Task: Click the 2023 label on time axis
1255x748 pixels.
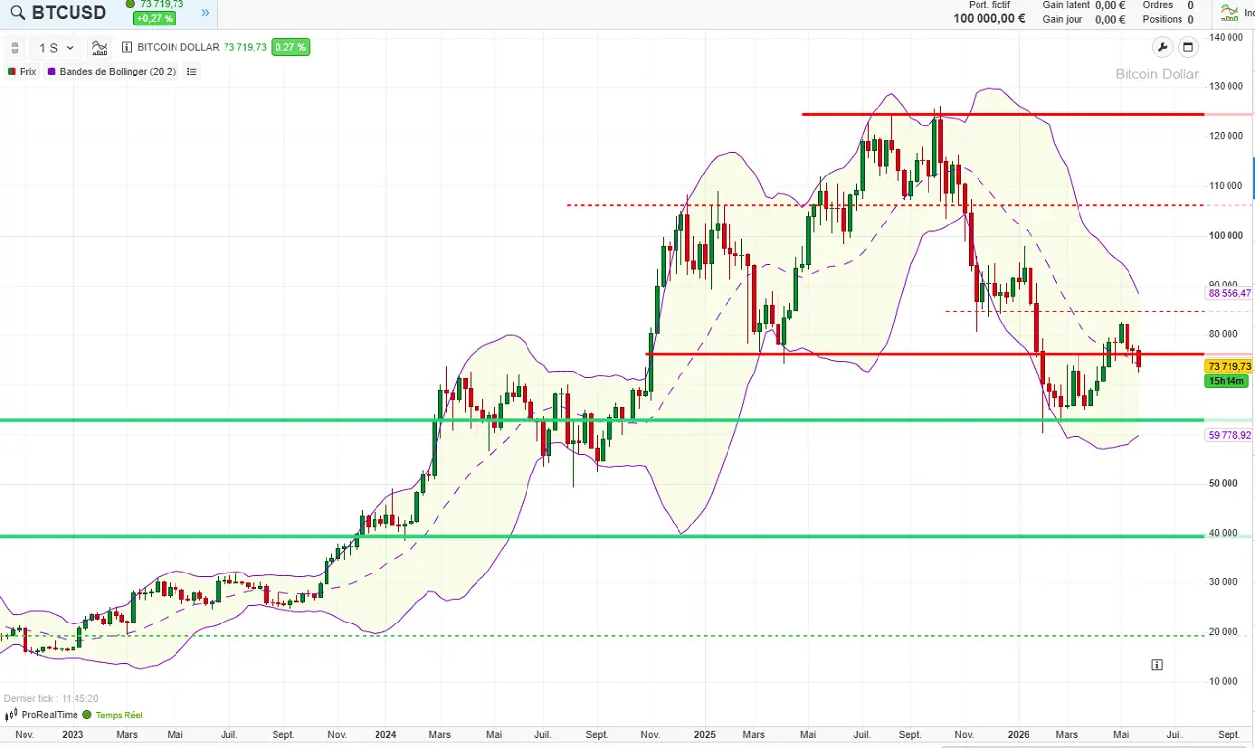Action: [x=72, y=734]
